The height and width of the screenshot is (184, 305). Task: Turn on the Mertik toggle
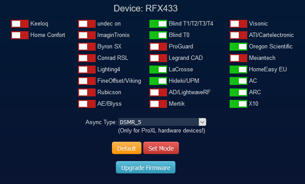(158, 104)
